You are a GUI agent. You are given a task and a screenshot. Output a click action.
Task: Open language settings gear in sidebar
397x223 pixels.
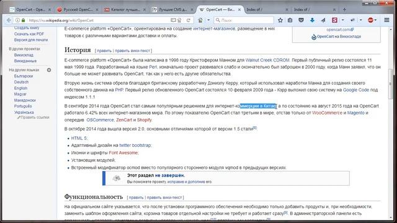point(49,70)
